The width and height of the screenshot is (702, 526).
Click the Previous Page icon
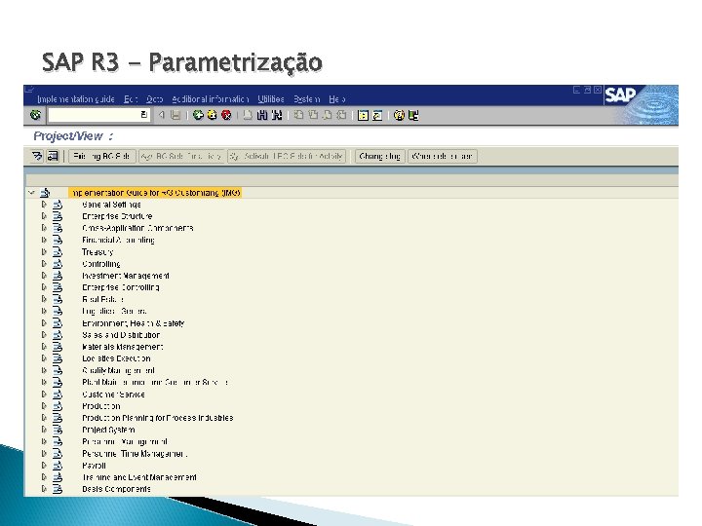click(x=313, y=115)
